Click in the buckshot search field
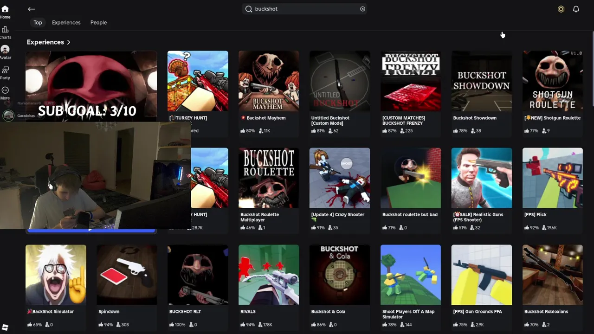Image resolution: width=594 pixels, height=334 pixels. [304, 9]
